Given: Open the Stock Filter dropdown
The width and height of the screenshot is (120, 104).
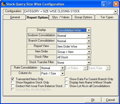Looking at the screenshot, I should pyautogui.click(x=89, y=57).
